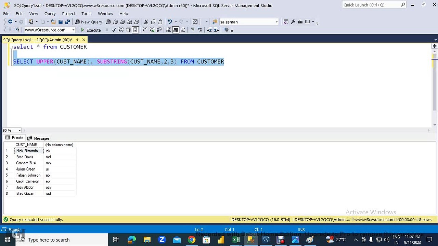Switch to the Messages tab
438x246 pixels.
click(39, 138)
